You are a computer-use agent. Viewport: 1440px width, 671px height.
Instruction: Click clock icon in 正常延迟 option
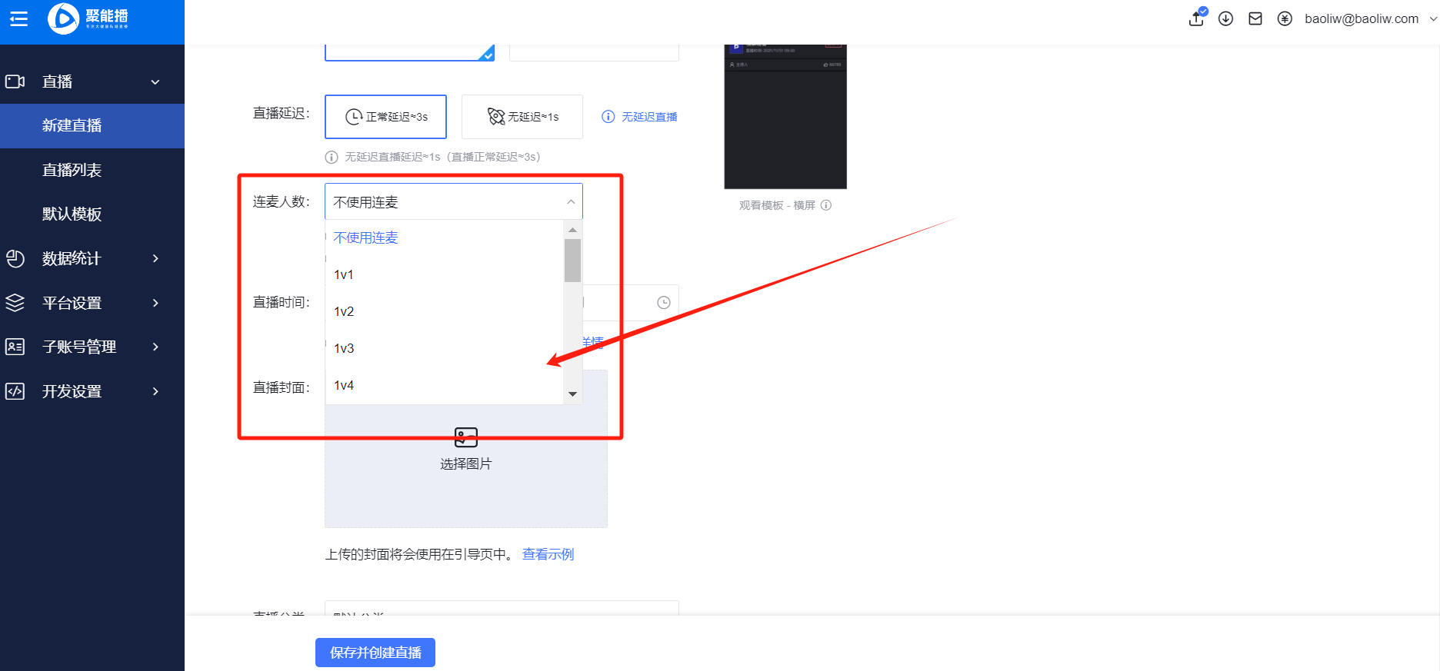coord(353,117)
